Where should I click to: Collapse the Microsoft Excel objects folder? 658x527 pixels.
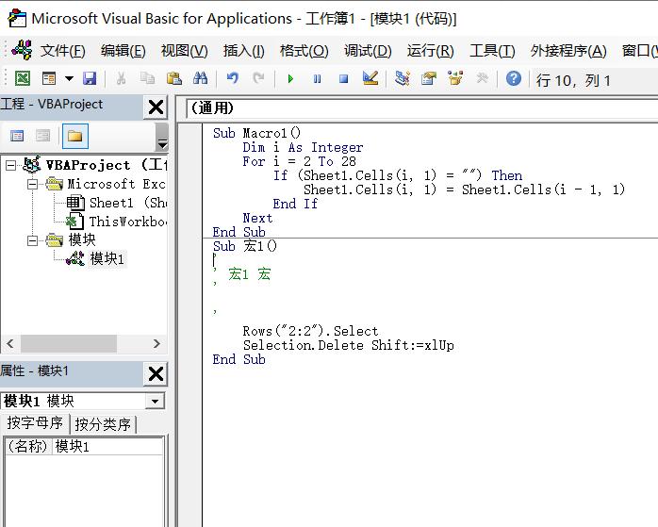click(32, 184)
